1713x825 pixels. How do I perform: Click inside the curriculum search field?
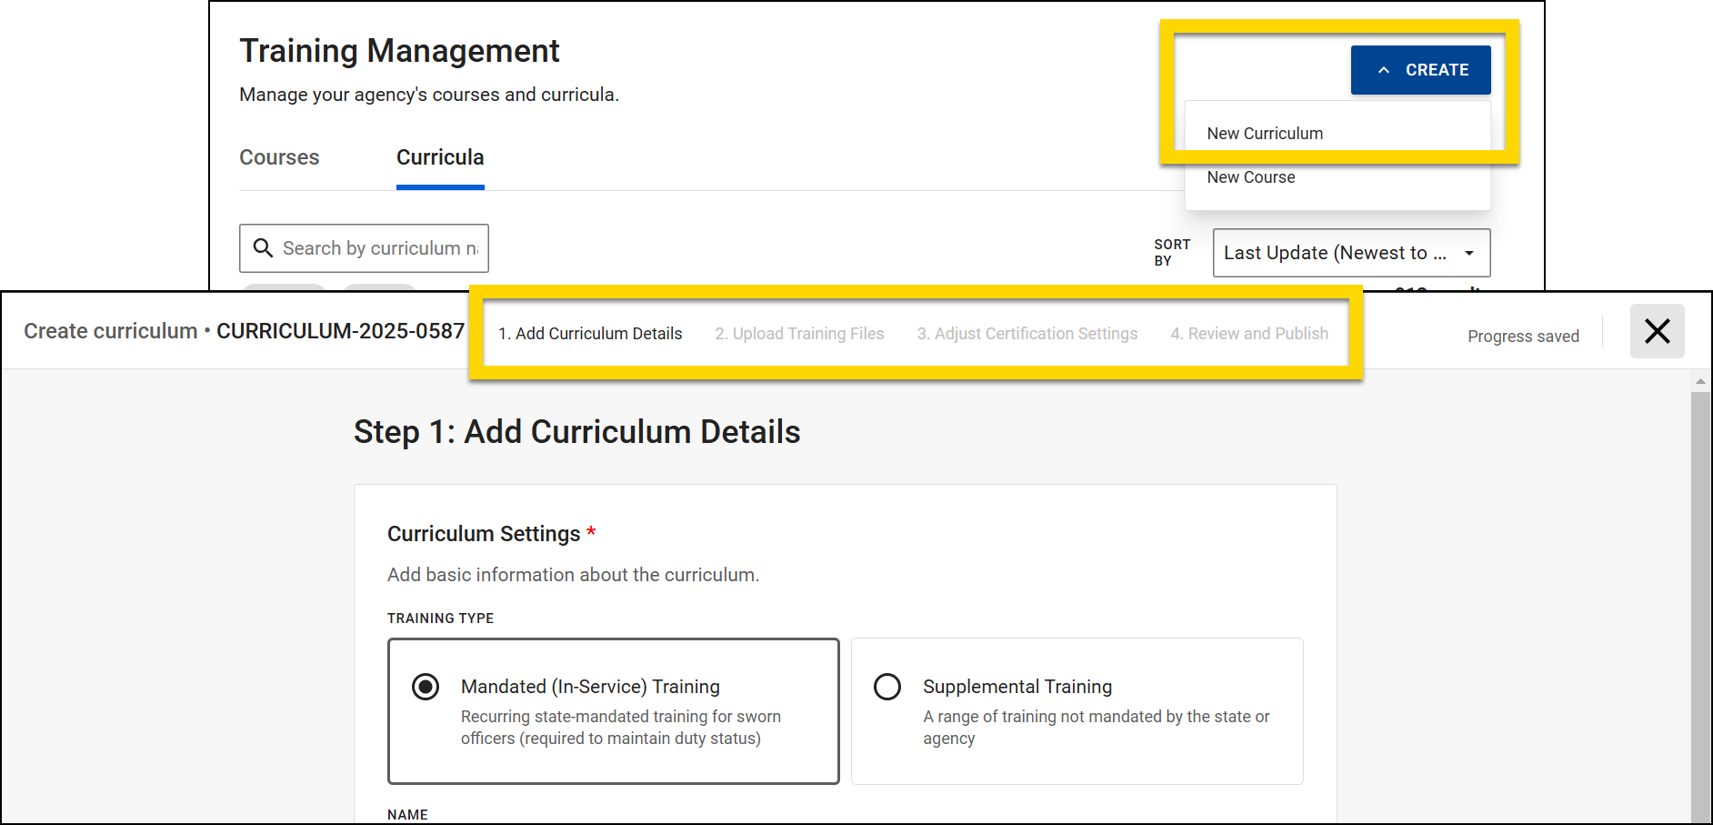click(382, 247)
